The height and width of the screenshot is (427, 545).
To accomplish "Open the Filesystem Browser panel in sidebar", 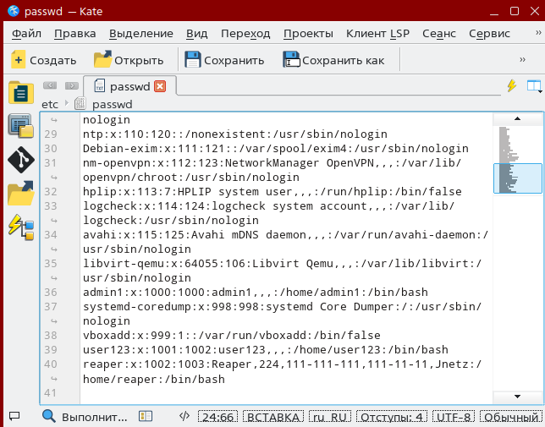I will coord(21,193).
